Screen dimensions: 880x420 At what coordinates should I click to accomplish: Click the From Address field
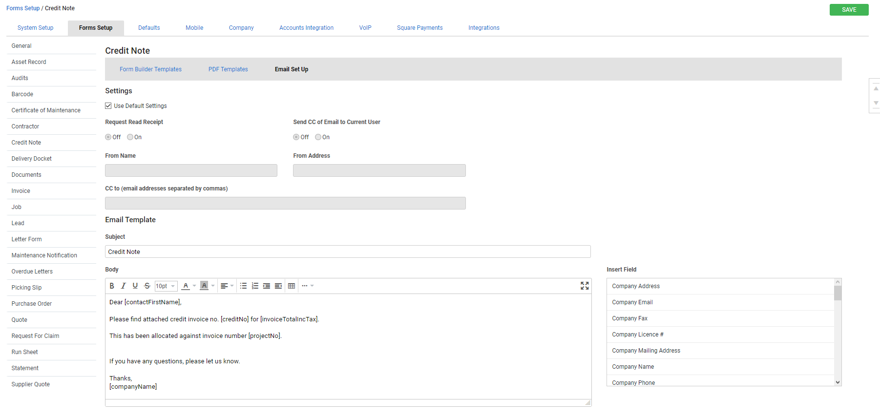pyautogui.click(x=379, y=170)
